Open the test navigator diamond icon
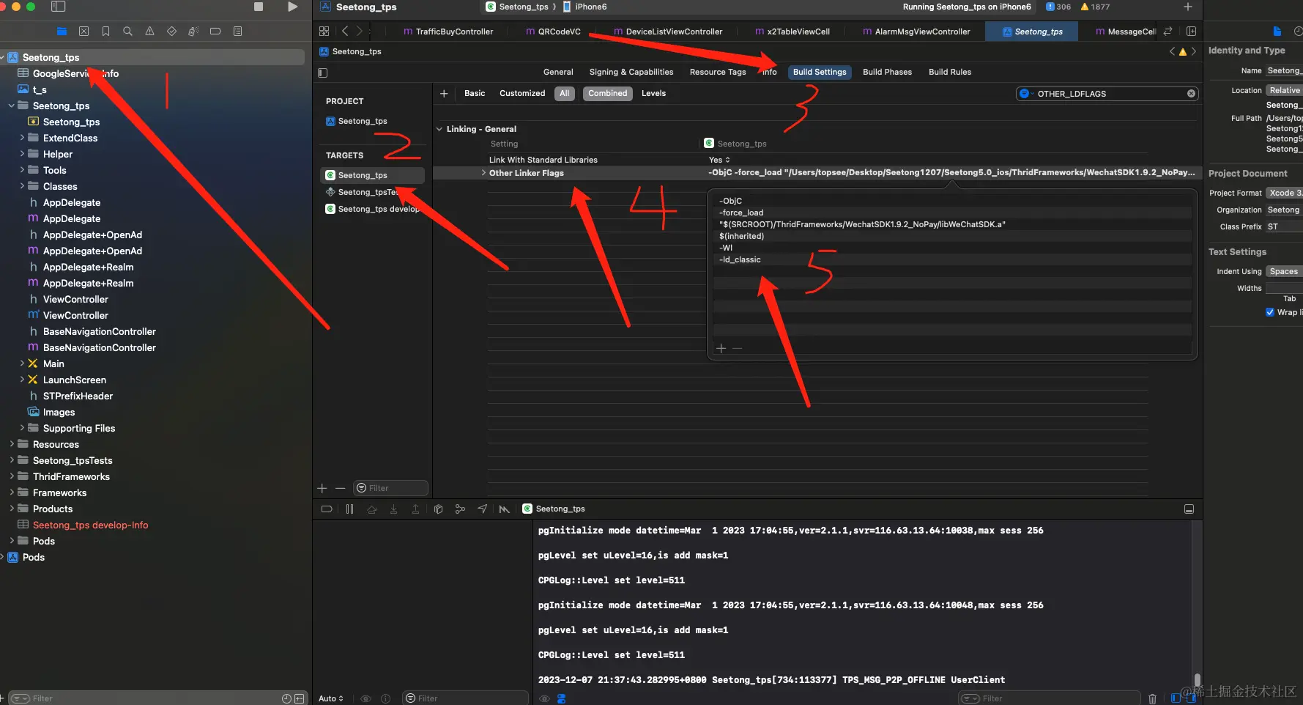Image resolution: width=1303 pixels, height=705 pixels. coord(171,32)
